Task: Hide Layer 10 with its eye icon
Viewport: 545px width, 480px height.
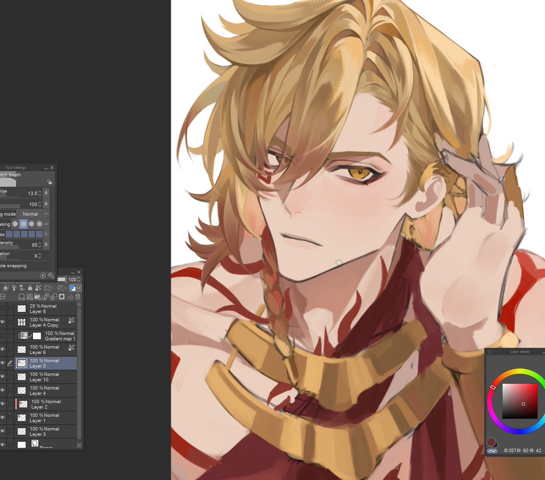Action: [x=3, y=377]
